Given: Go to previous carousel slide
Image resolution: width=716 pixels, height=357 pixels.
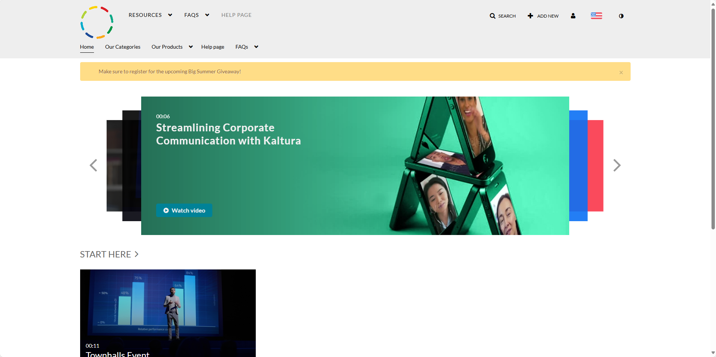Looking at the screenshot, I should [94, 165].
